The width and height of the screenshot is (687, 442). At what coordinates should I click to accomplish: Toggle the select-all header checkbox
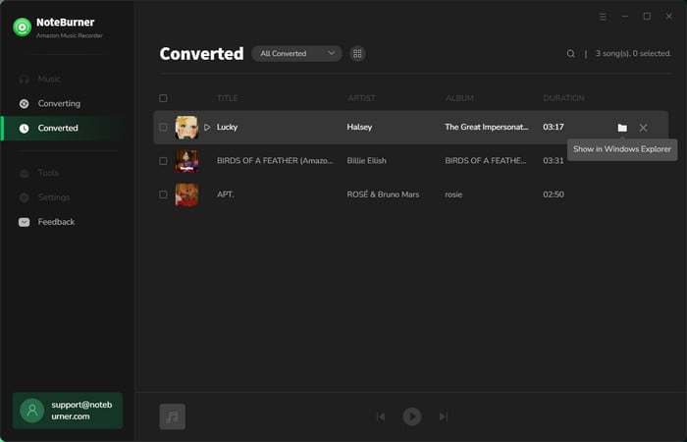(163, 98)
